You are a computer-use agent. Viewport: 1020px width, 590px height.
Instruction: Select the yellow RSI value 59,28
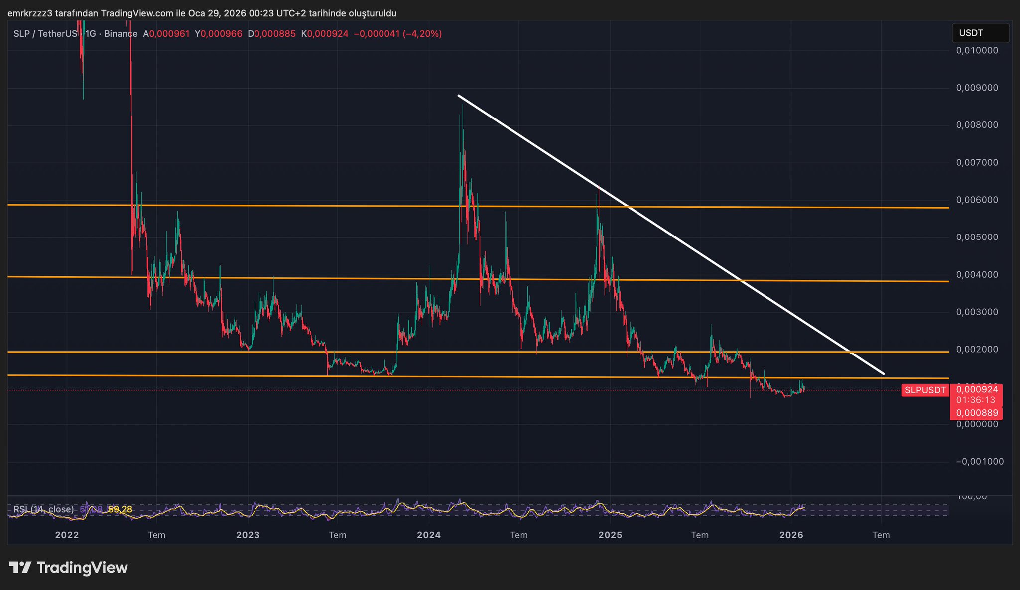click(120, 509)
